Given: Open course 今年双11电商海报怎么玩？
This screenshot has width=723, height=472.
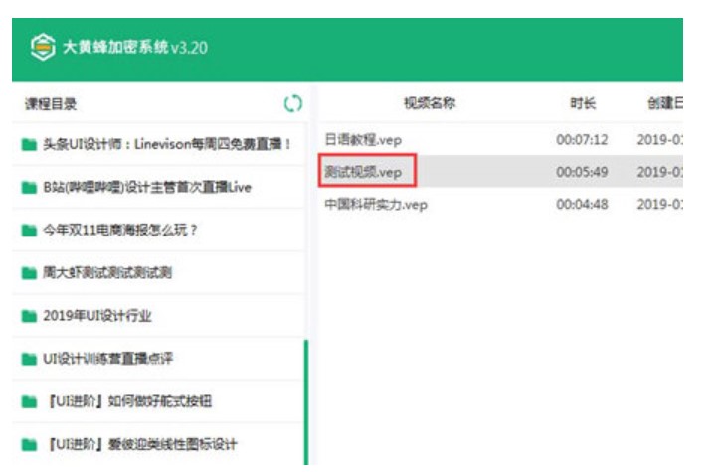Looking at the screenshot, I should point(120,230).
